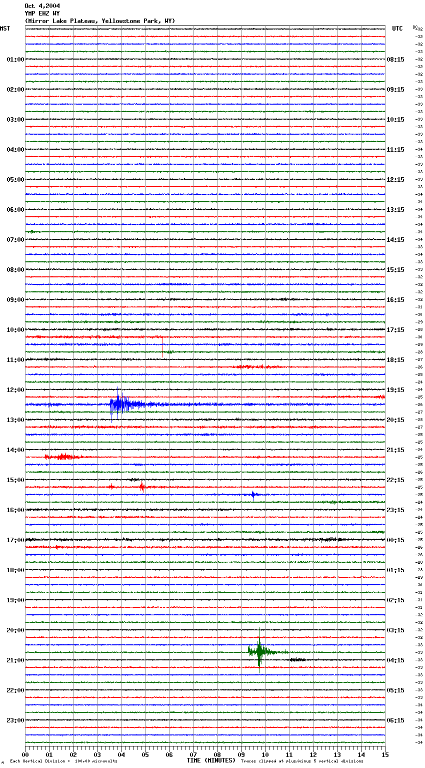The height and width of the screenshot is (768, 425).
Task: Select the 13:00 MST hour label
Action: 15,420
